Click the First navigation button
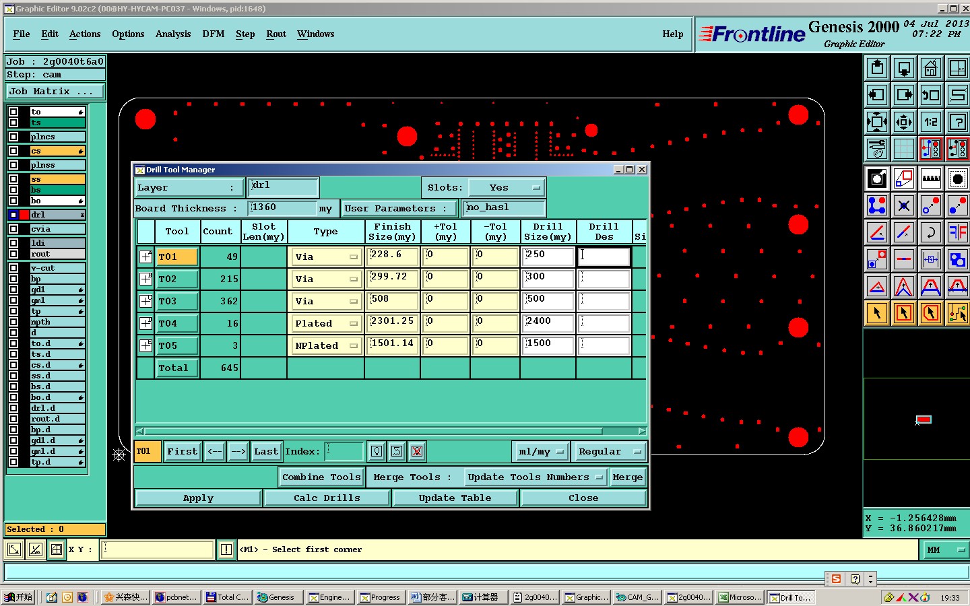Screen dimensions: 970x606 (x=183, y=451)
